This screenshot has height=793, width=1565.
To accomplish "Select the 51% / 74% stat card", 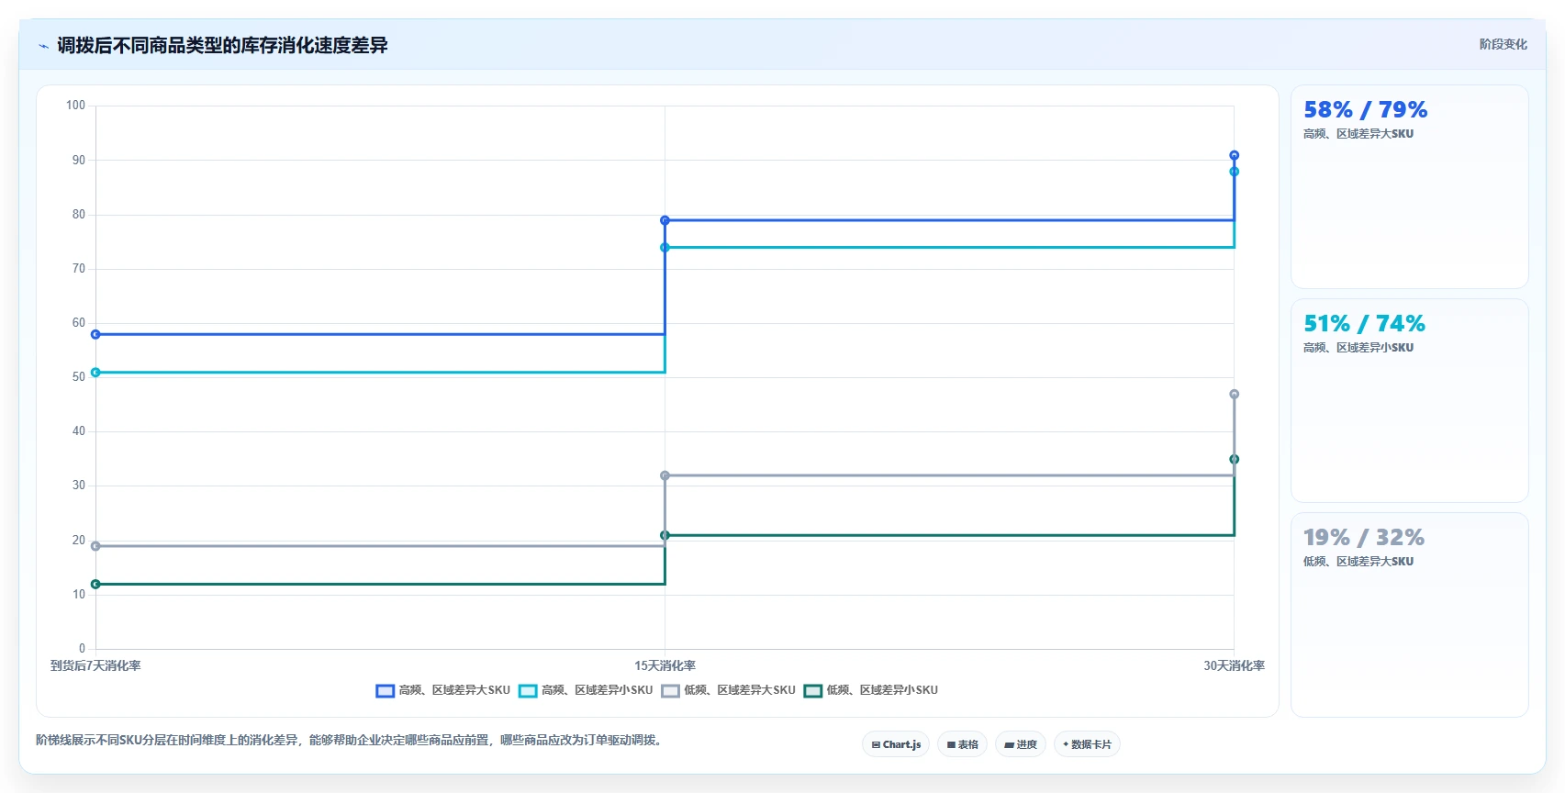I will (x=1409, y=401).
